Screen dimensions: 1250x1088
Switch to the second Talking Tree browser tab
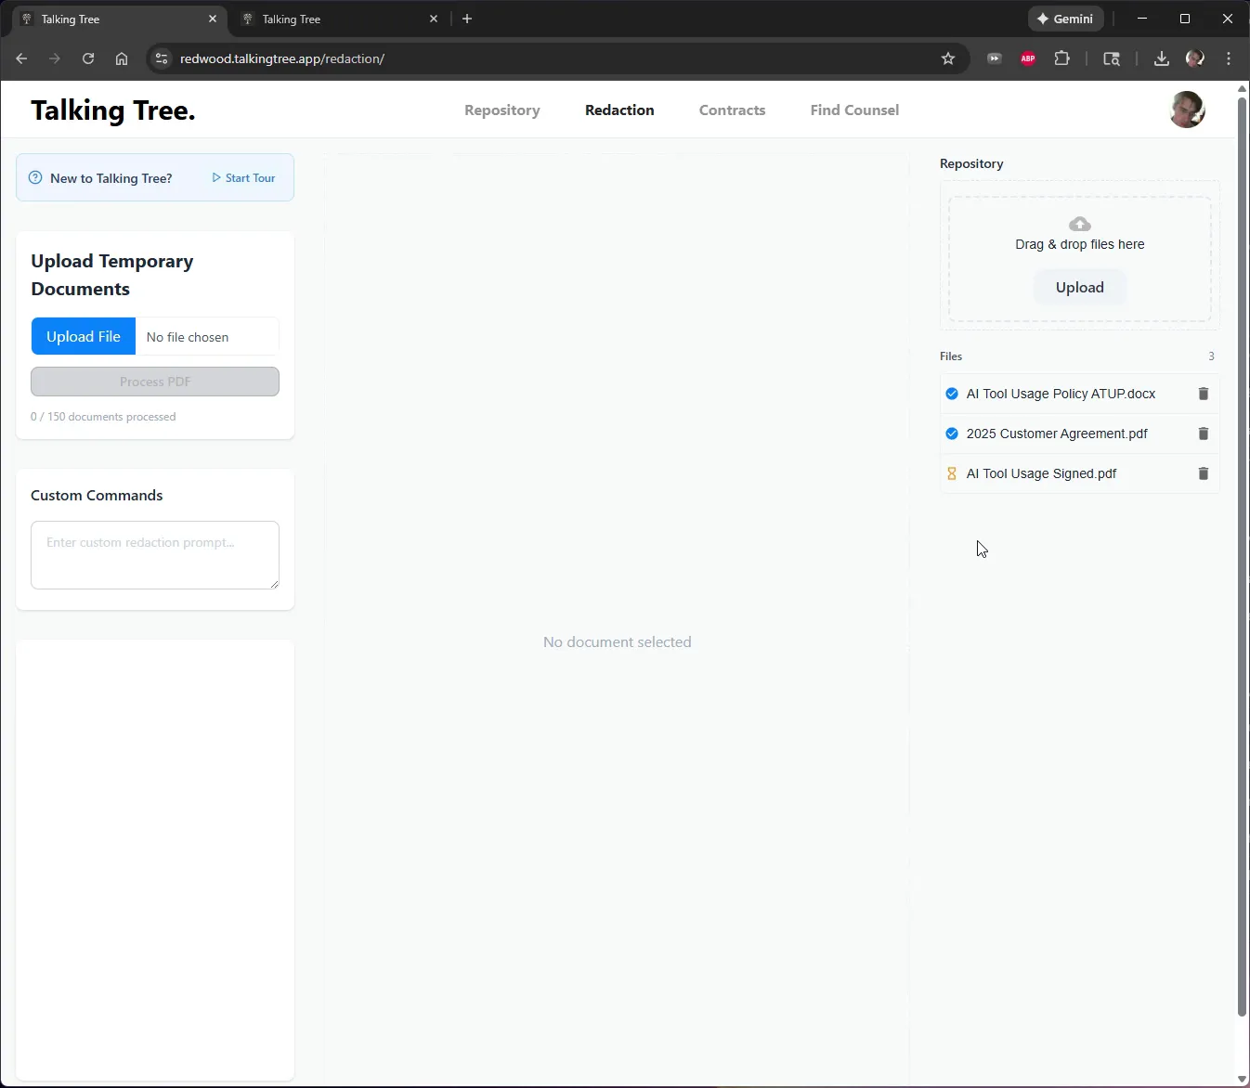[x=339, y=19]
